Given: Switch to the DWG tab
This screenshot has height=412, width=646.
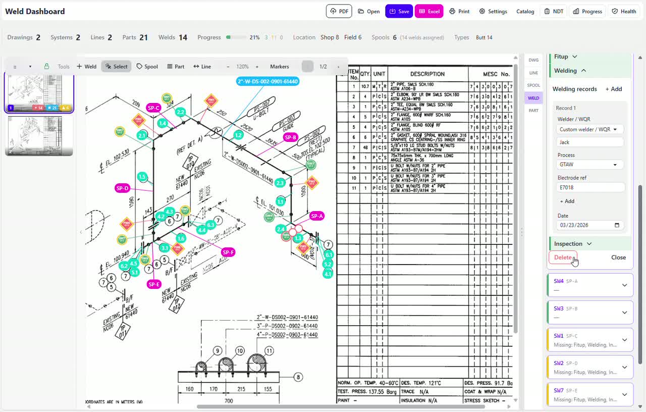Looking at the screenshot, I should 533,60.
